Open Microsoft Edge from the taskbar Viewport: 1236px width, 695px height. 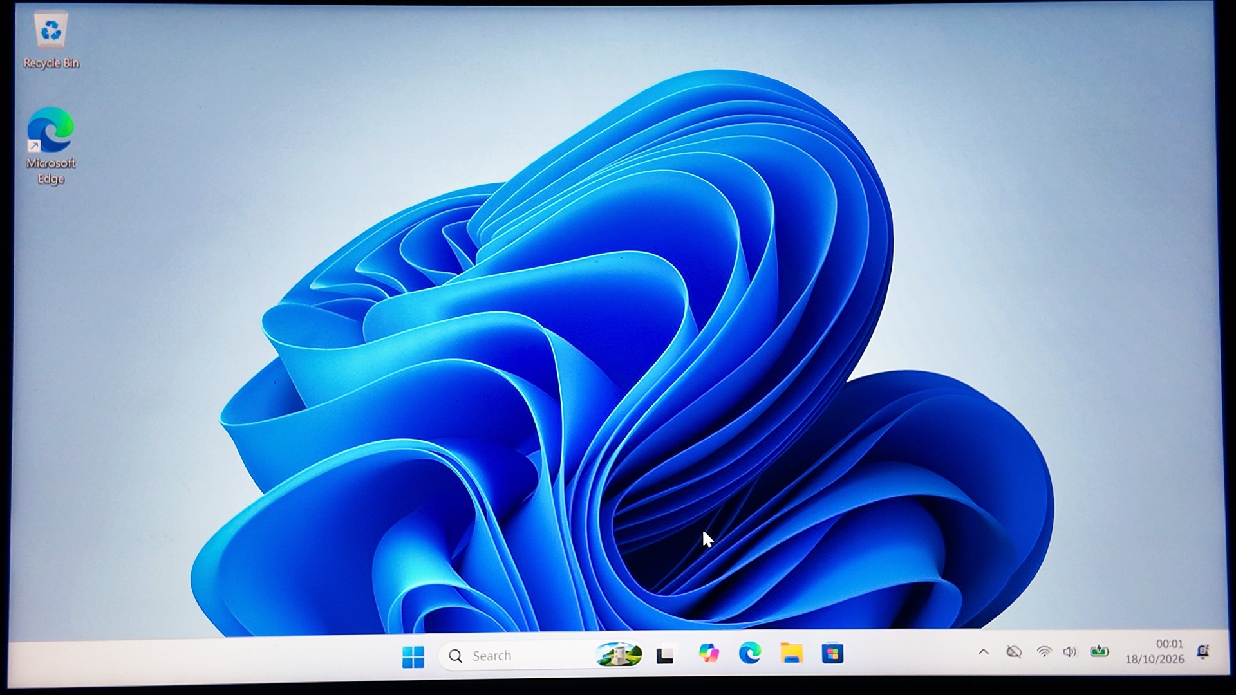(750, 653)
